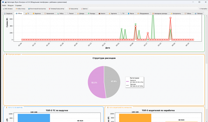
Task: Open Настройки settings in the toolbar
Action: click(x=203, y=9)
